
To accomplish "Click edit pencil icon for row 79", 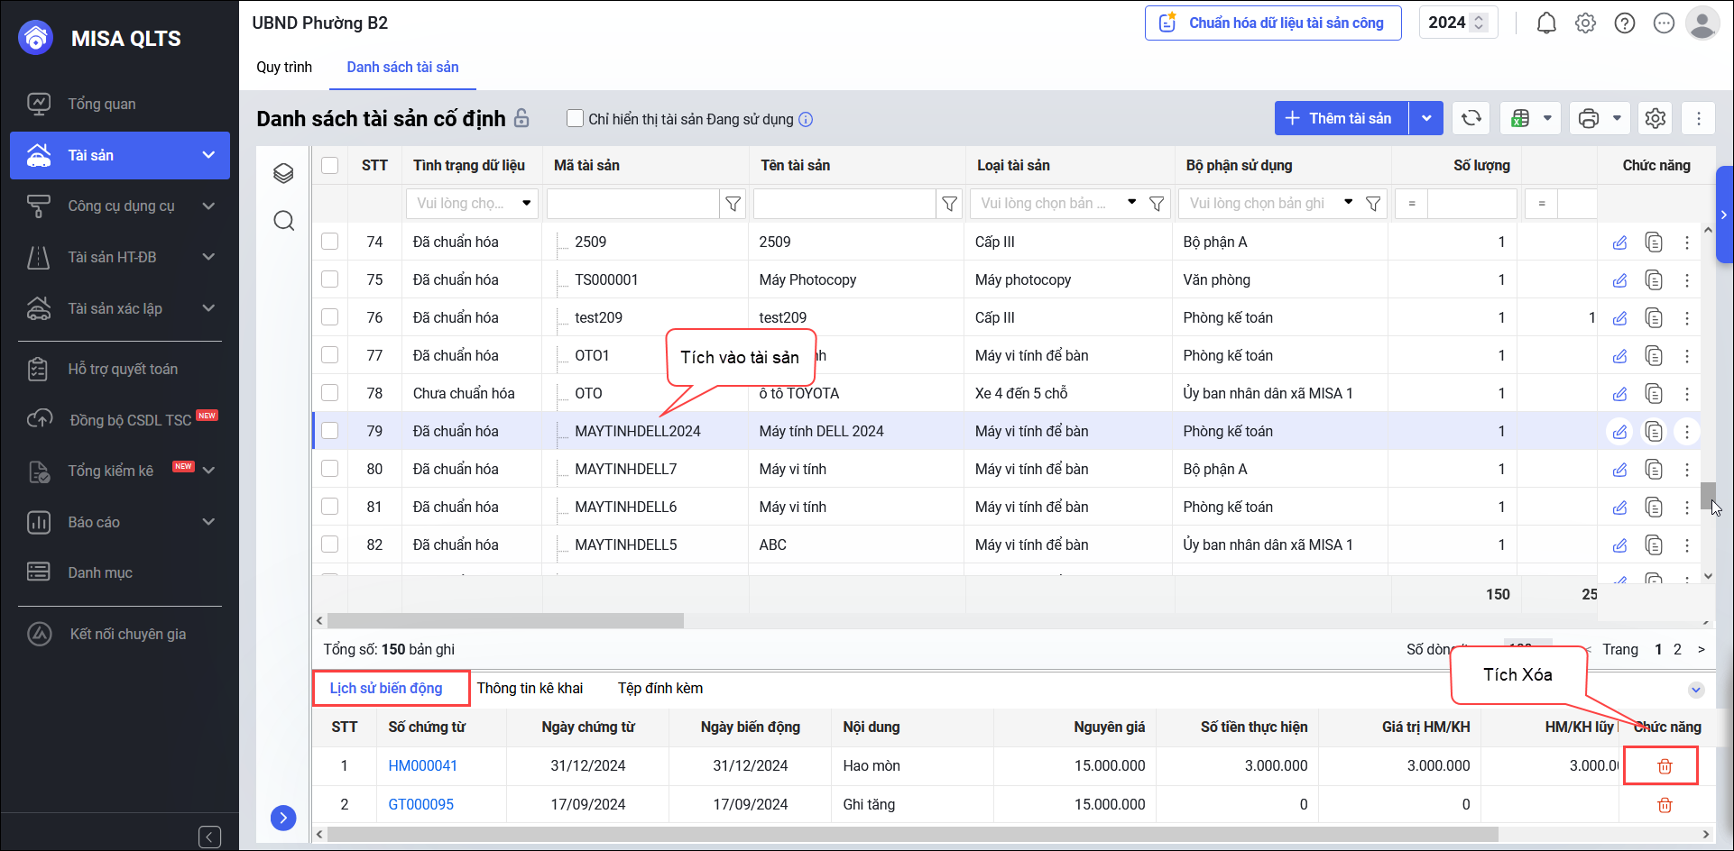I will coord(1619,432).
